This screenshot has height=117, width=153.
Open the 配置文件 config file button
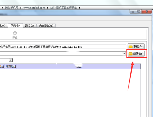tap(136, 54)
